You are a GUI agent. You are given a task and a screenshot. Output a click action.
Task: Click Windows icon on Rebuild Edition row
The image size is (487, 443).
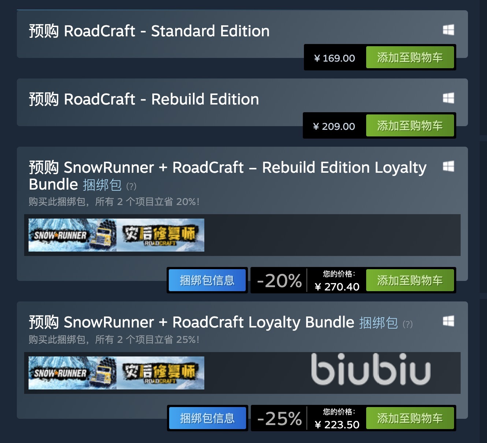448,98
